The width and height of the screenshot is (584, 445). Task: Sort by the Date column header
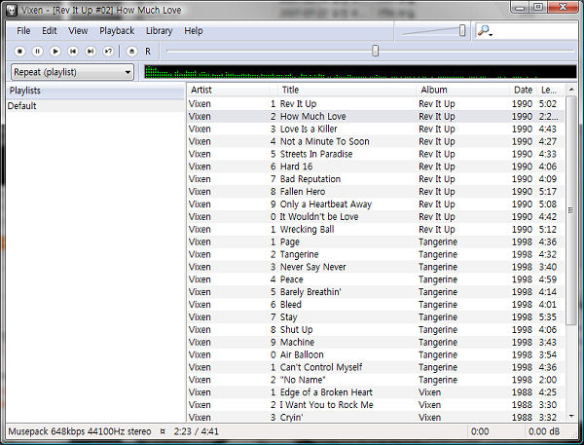tap(524, 90)
